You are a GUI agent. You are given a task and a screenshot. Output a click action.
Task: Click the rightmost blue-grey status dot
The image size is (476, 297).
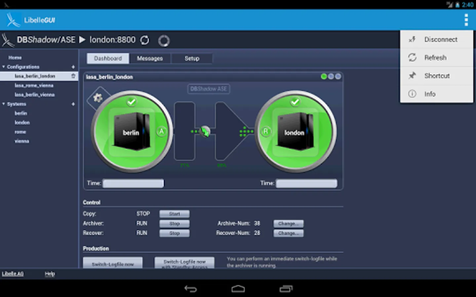(338, 77)
